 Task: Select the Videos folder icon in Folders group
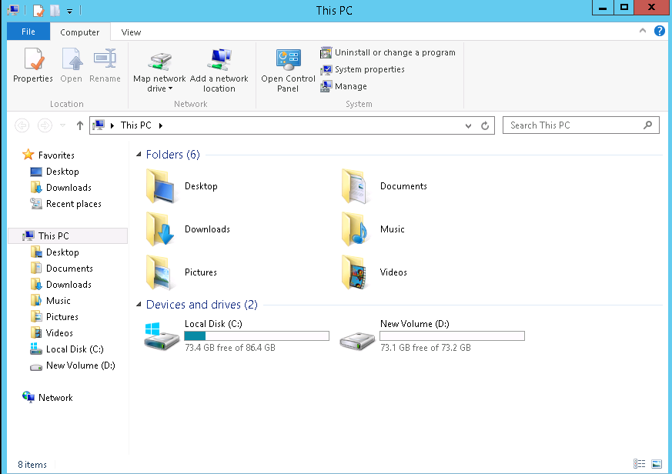click(354, 272)
